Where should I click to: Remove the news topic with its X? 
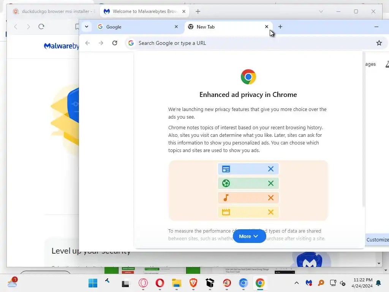pyautogui.click(x=270, y=169)
